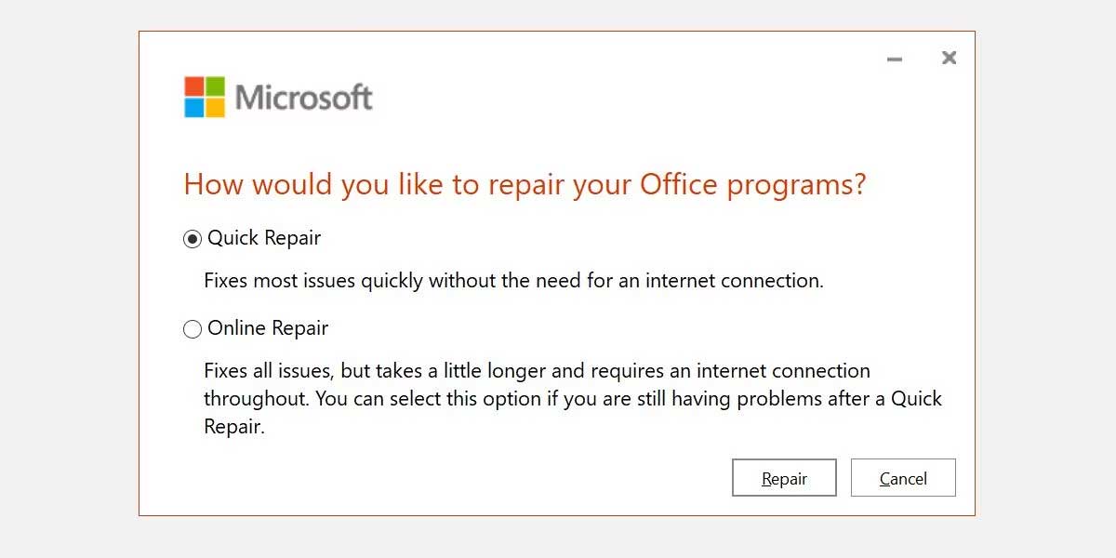
Task: Select the Quick Repair radio button
Action: [x=192, y=238]
